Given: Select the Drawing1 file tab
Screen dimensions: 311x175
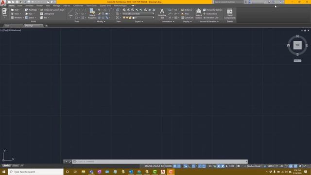Looking at the screenshot, I should [33, 26].
